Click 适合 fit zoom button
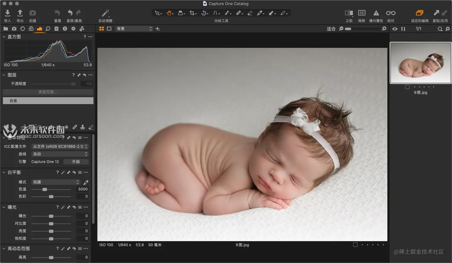This screenshot has height=263, width=452. coord(331,29)
